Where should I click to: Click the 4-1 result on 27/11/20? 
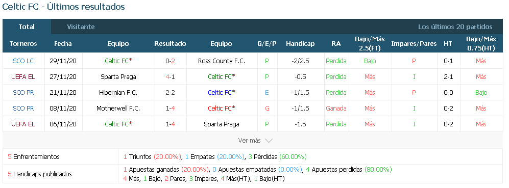(x=170, y=77)
